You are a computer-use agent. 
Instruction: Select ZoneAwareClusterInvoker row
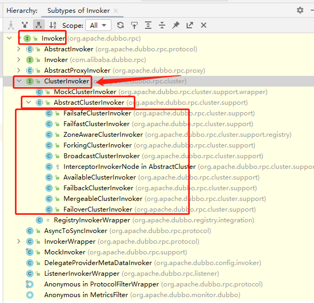[x=158, y=135]
